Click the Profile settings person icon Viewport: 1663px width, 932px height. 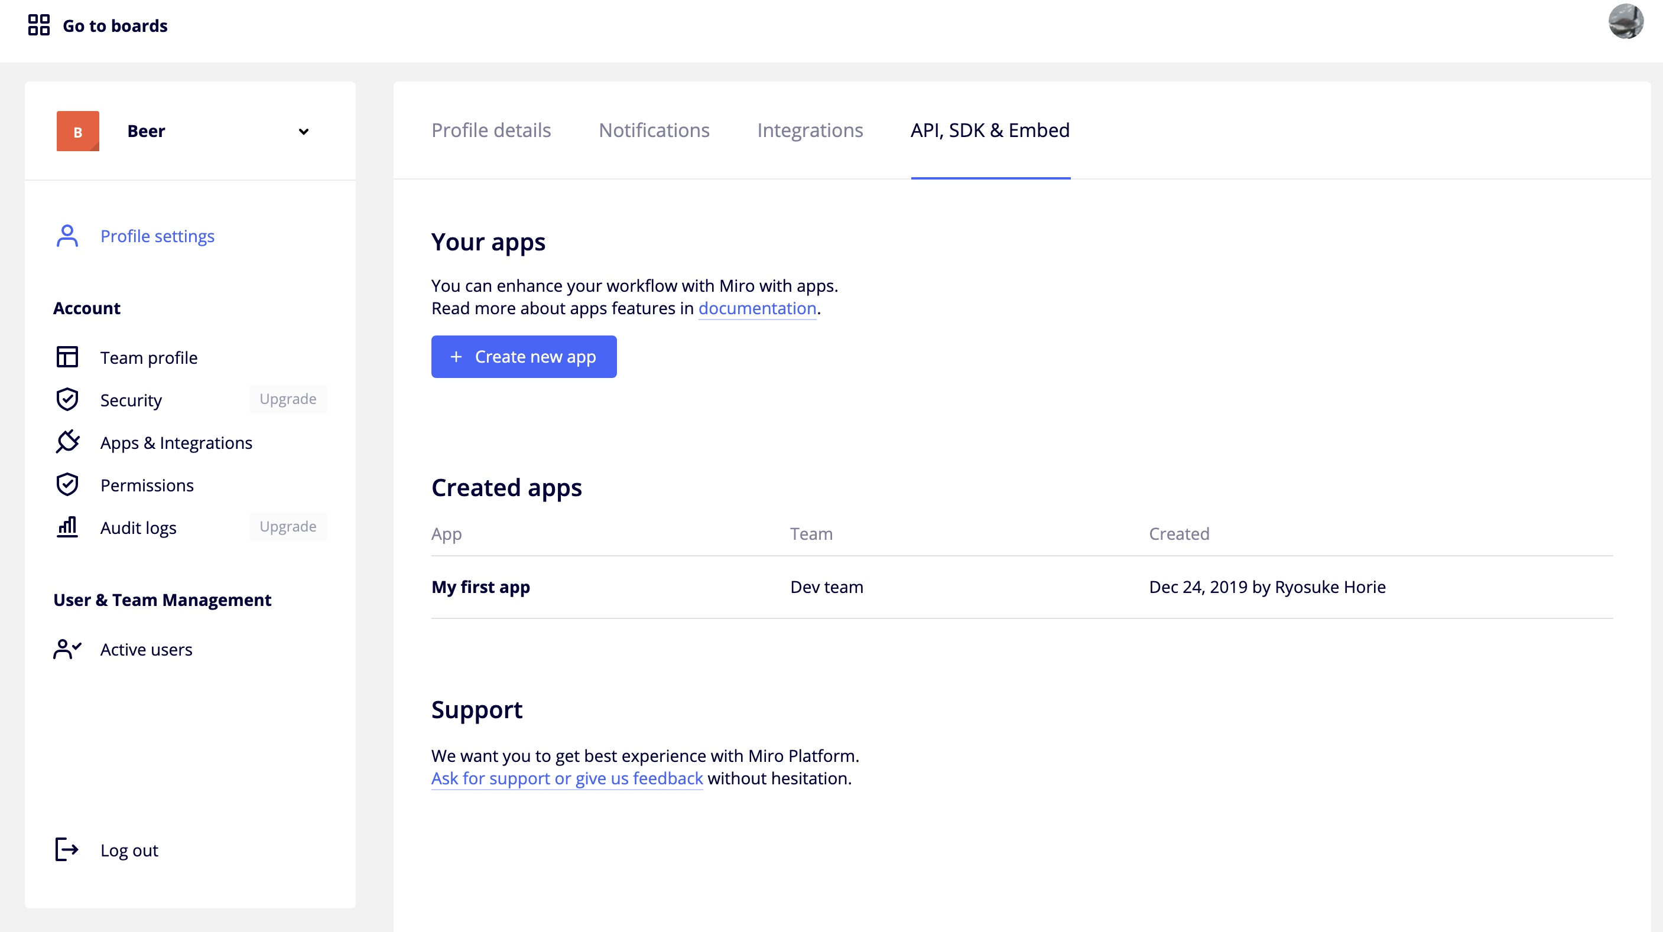(x=67, y=236)
